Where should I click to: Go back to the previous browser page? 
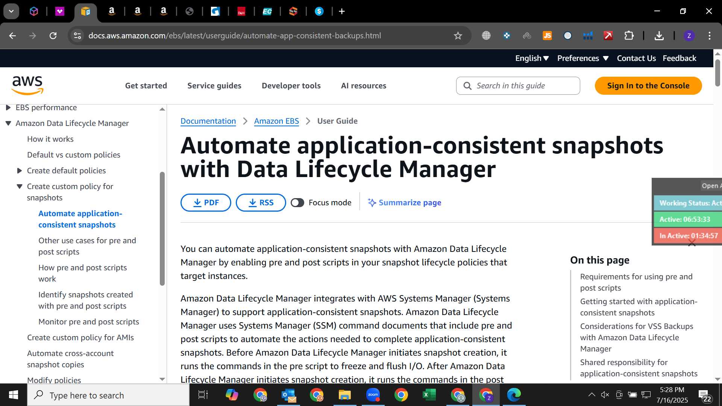tap(12, 36)
